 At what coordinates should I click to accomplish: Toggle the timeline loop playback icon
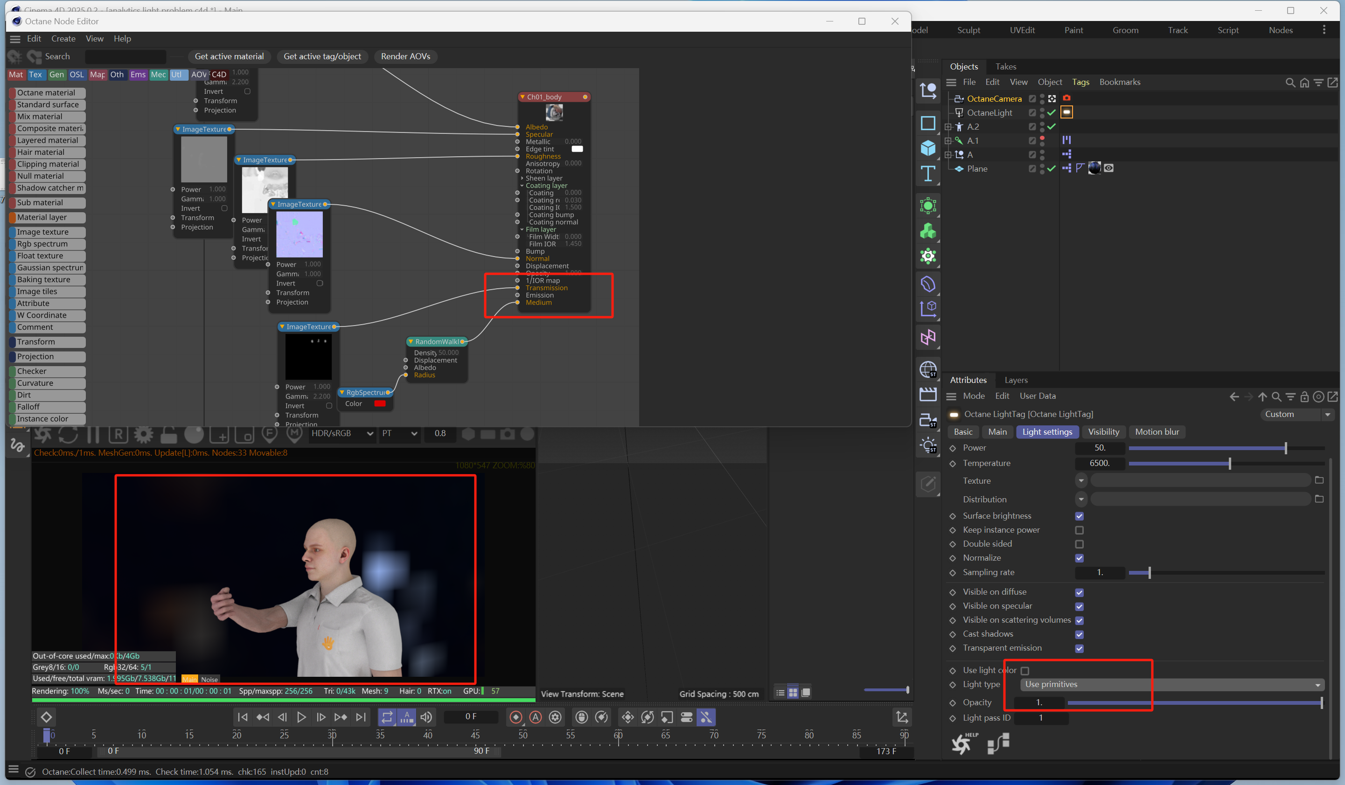[387, 717]
